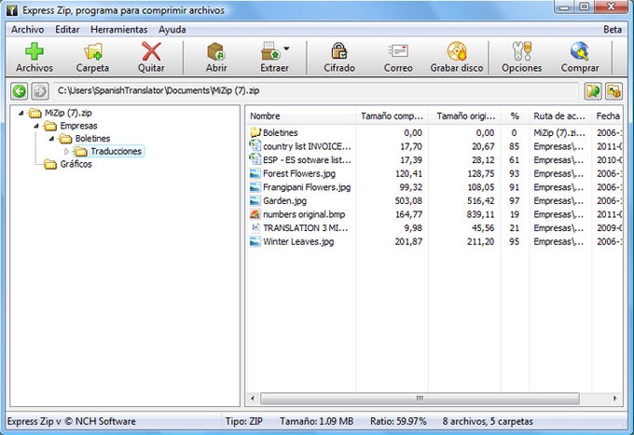Collapse the Boletines tree node

[x=52, y=139]
